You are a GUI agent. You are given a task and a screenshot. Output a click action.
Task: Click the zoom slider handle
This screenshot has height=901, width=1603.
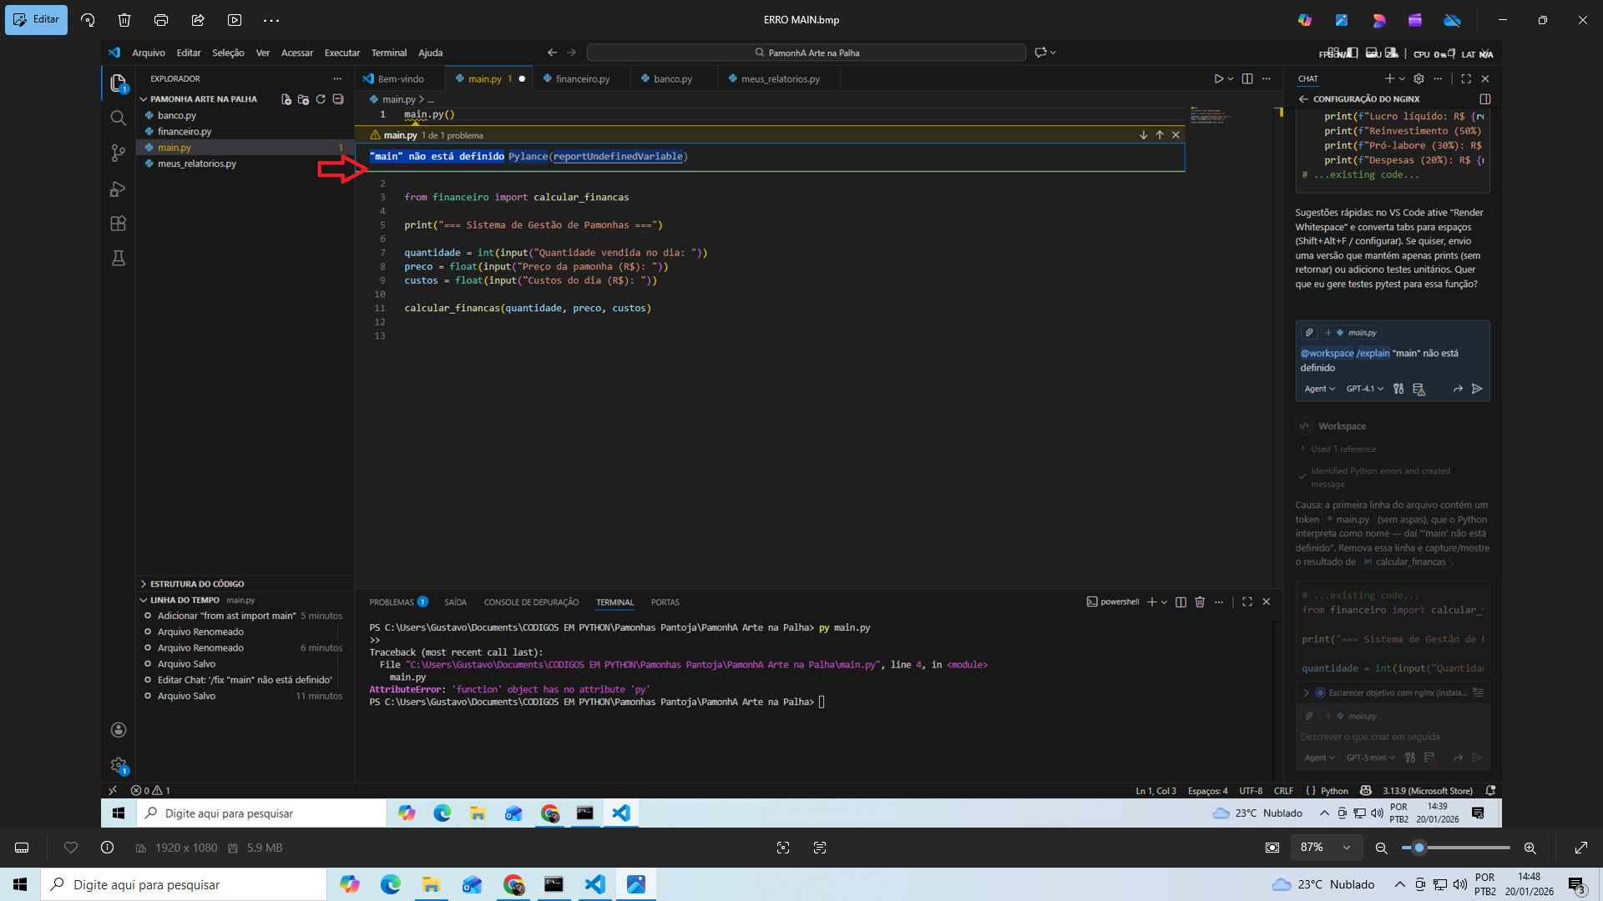[1418, 848]
